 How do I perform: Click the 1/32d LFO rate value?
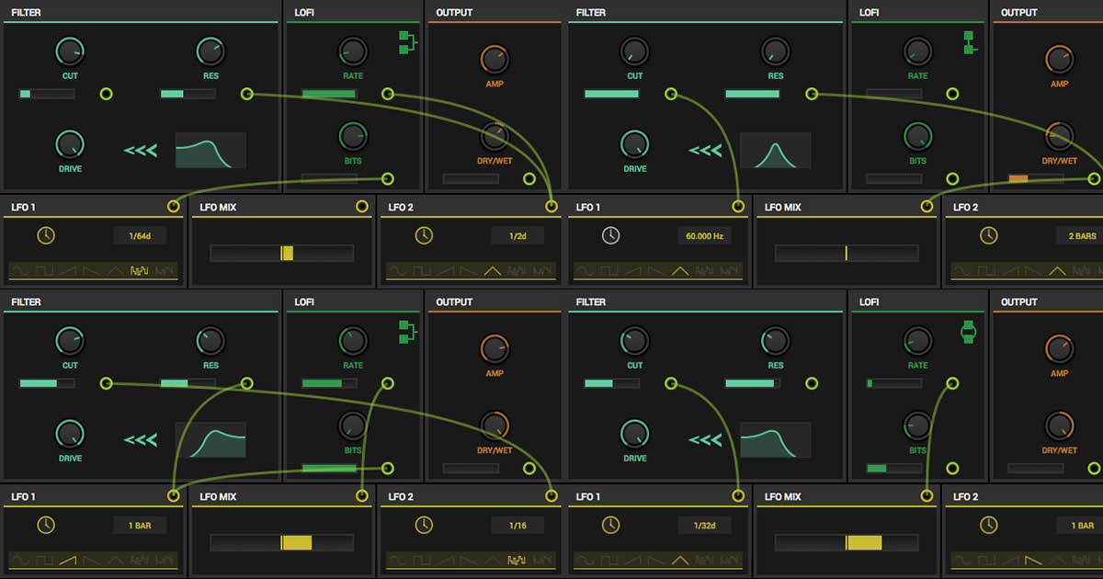[x=705, y=526]
